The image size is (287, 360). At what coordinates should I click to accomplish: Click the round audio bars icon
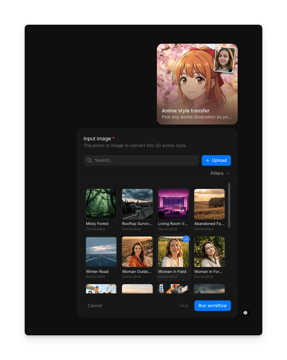coord(245,313)
